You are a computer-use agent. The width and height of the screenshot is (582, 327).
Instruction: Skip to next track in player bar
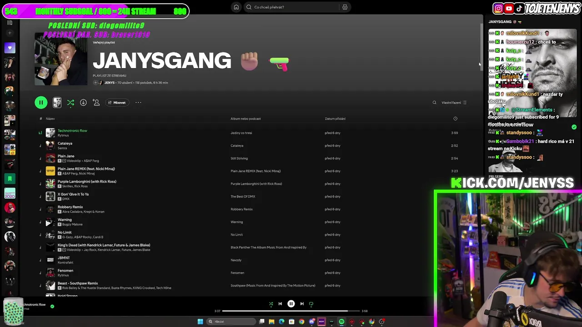pos(302,304)
